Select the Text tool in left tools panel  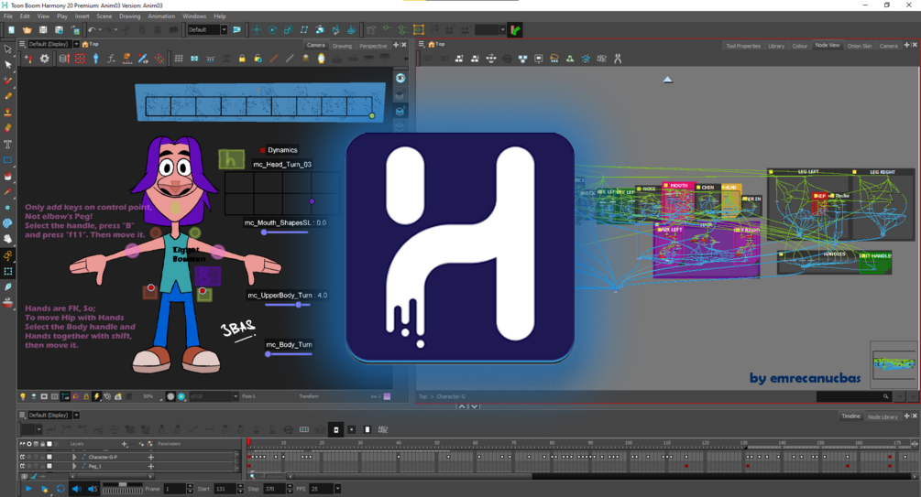coord(7,144)
